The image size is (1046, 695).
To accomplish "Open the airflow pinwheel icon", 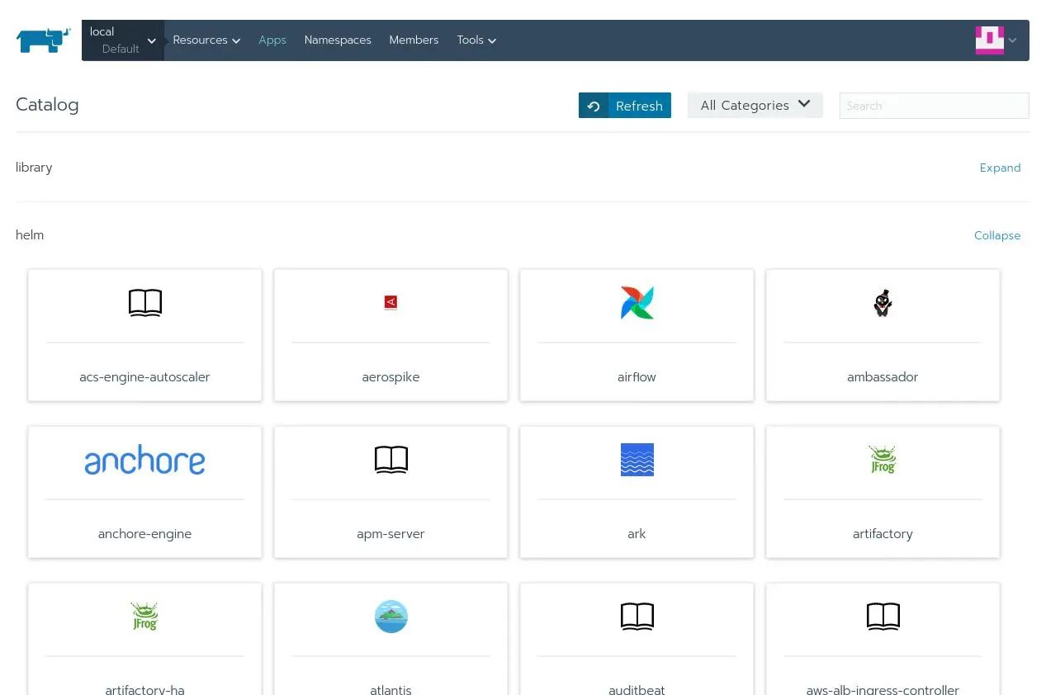I will (x=637, y=303).
